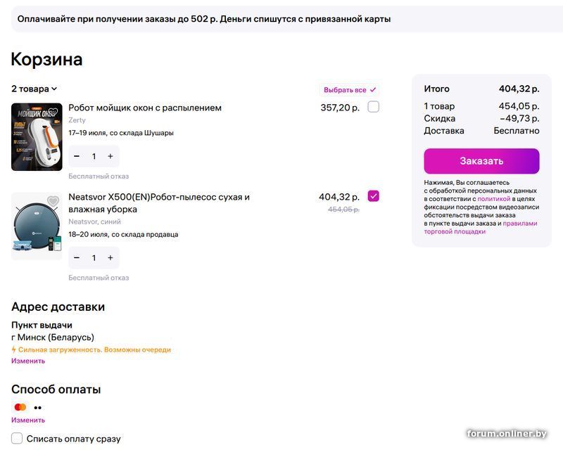Click "Изменить" under payment method

28,420
